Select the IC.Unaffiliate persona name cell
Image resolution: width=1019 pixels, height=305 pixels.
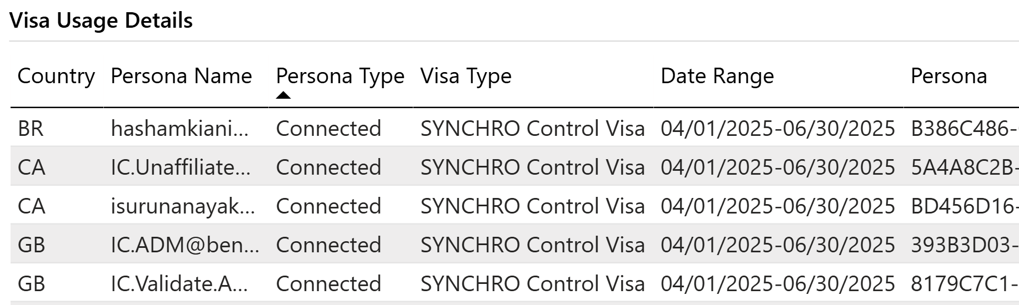tap(181, 167)
